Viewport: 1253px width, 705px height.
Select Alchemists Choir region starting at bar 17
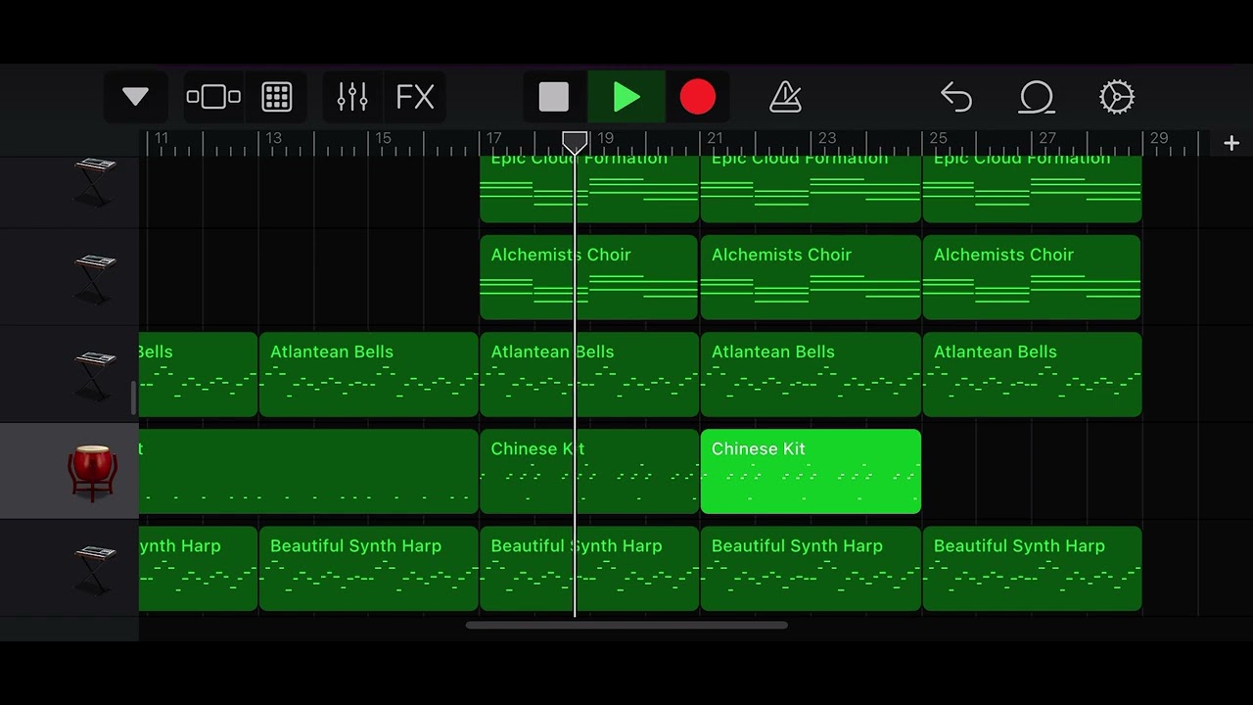point(588,277)
